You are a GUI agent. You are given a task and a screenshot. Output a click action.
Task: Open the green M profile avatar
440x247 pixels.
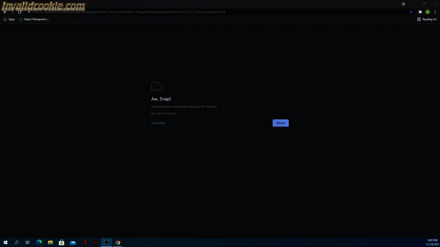pyautogui.click(x=428, y=12)
